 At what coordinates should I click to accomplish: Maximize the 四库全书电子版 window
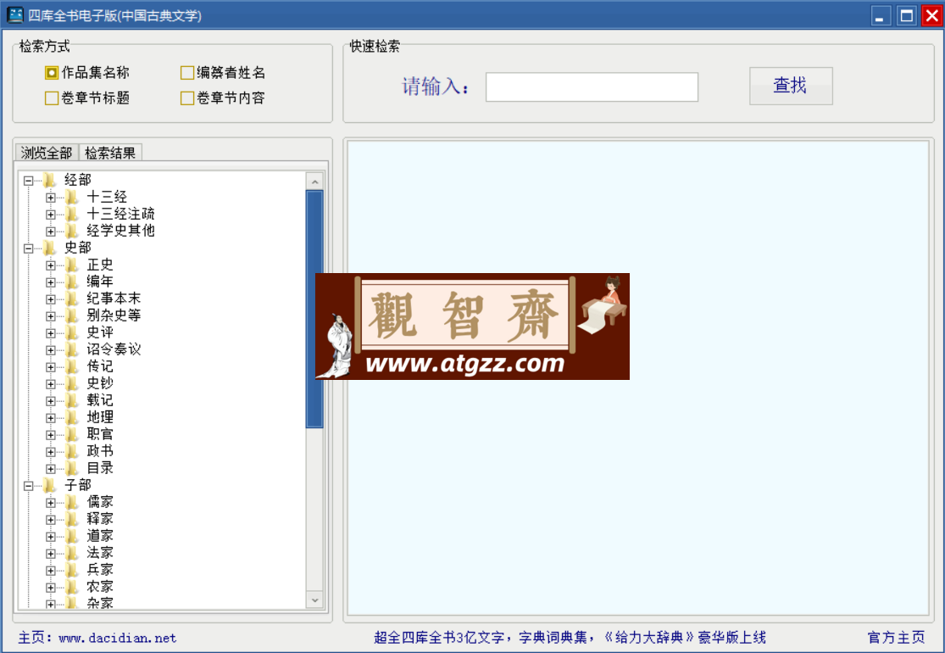click(x=906, y=15)
